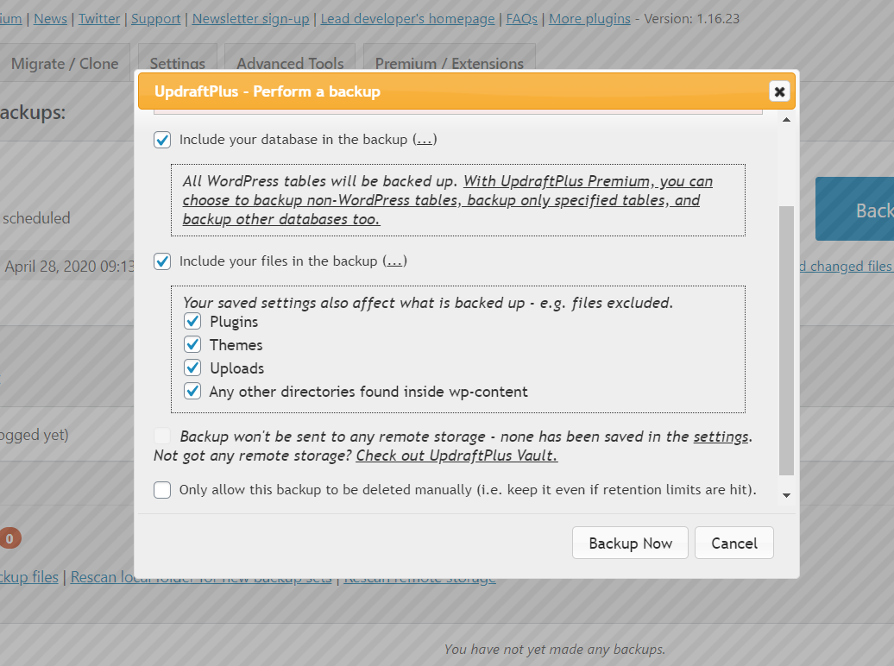This screenshot has width=894, height=666.
Task: Enable Only allow manual deletion checkbox
Action: coord(162,490)
